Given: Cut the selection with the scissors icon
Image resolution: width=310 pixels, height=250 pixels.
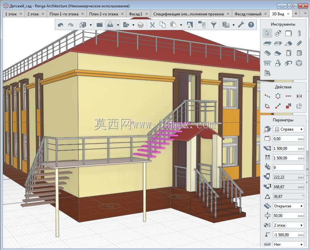Looking at the screenshot, I should pyautogui.click(x=152, y=25).
